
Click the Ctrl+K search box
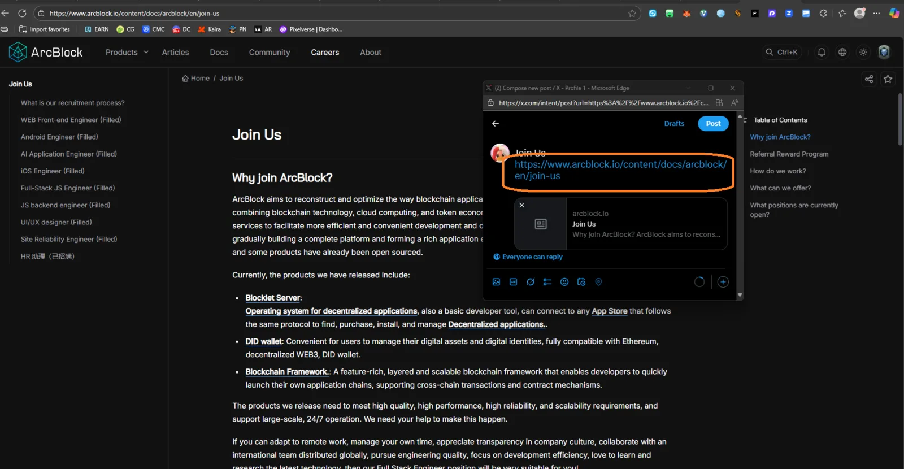[x=781, y=52]
